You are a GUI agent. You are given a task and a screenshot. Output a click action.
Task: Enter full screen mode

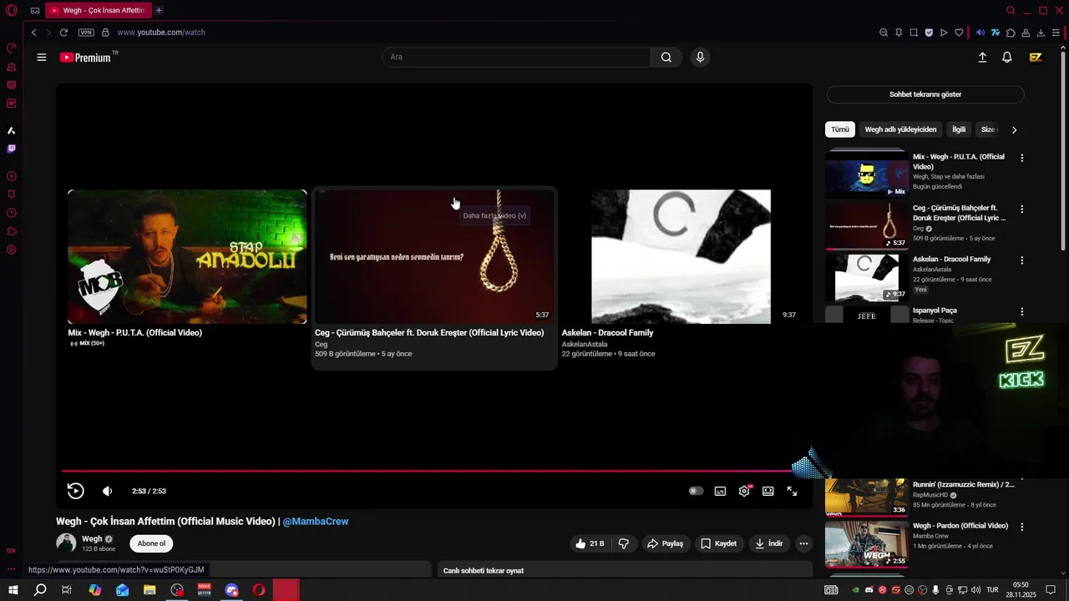point(792,491)
